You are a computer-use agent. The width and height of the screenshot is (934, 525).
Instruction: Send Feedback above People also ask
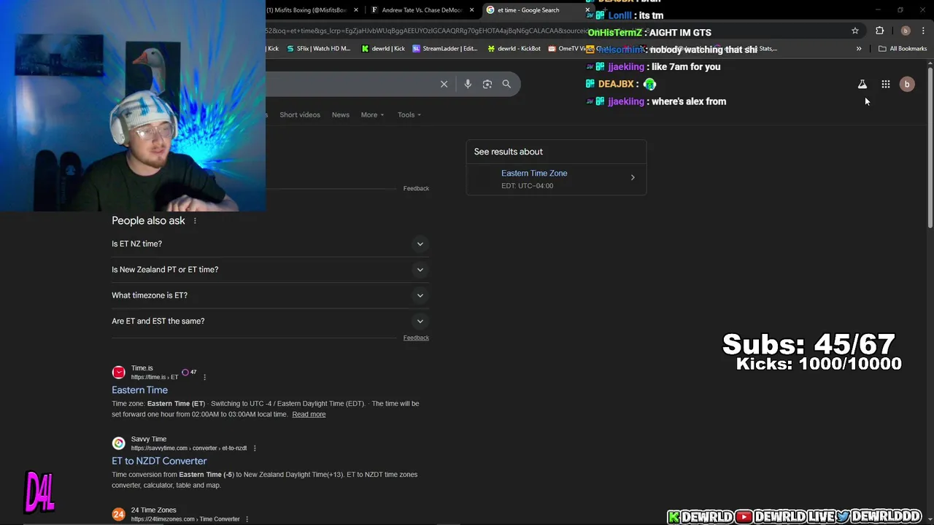coord(416,188)
